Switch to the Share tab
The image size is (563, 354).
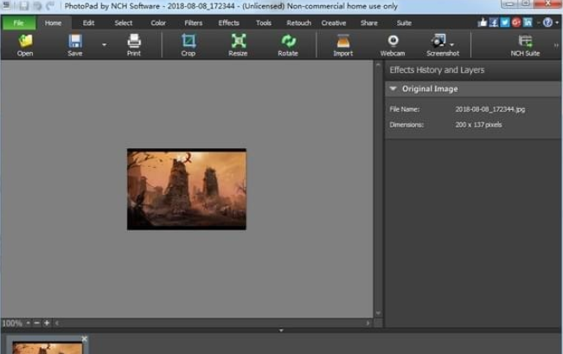coord(368,23)
